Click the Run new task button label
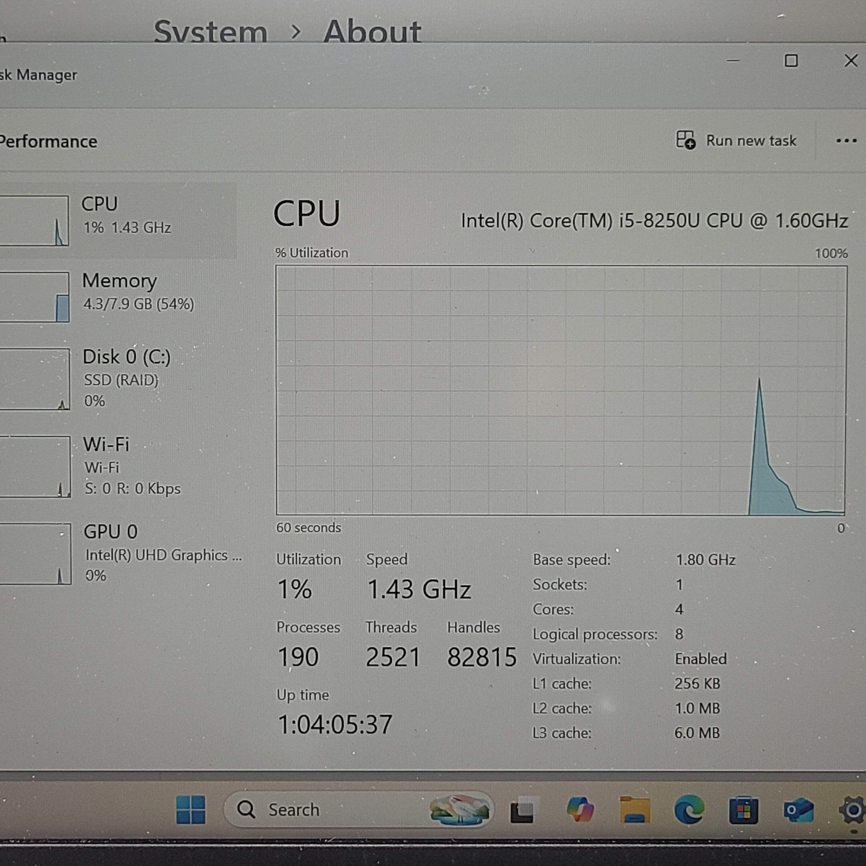The width and height of the screenshot is (866, 866). tap(751, 141)
